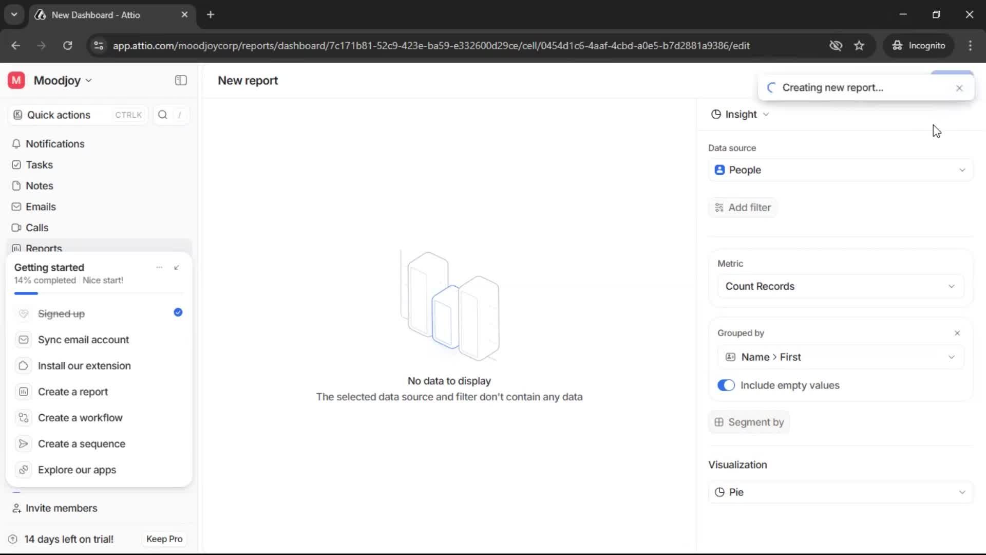Image resolution: width=986 pixels, height=555 pixels.
Task: Click Keep Pro to retain trial features
Action: 164,539
